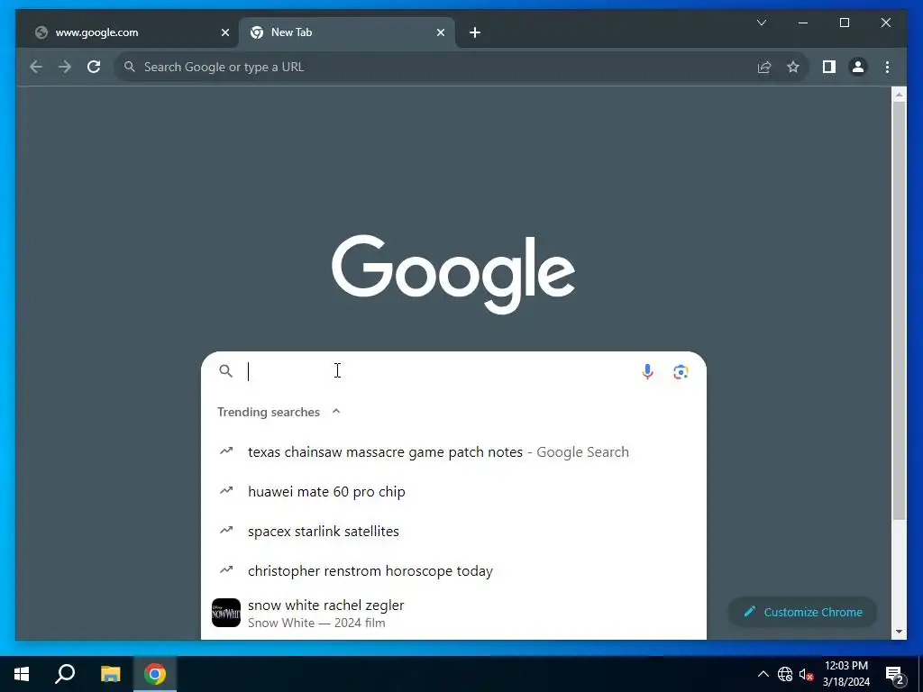Go back using the browser back arrow

click(x=36, y=67)
